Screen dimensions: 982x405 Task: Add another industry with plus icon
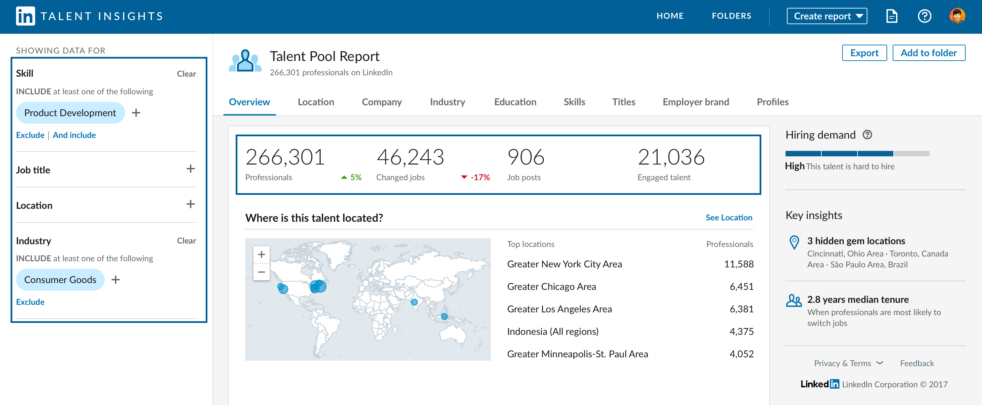tap(116, 280)
